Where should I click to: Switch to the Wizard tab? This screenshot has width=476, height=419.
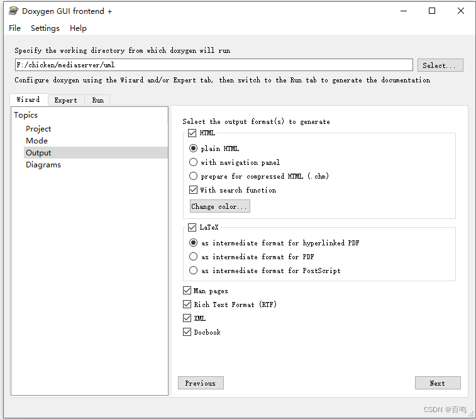(x=28, y=99)
